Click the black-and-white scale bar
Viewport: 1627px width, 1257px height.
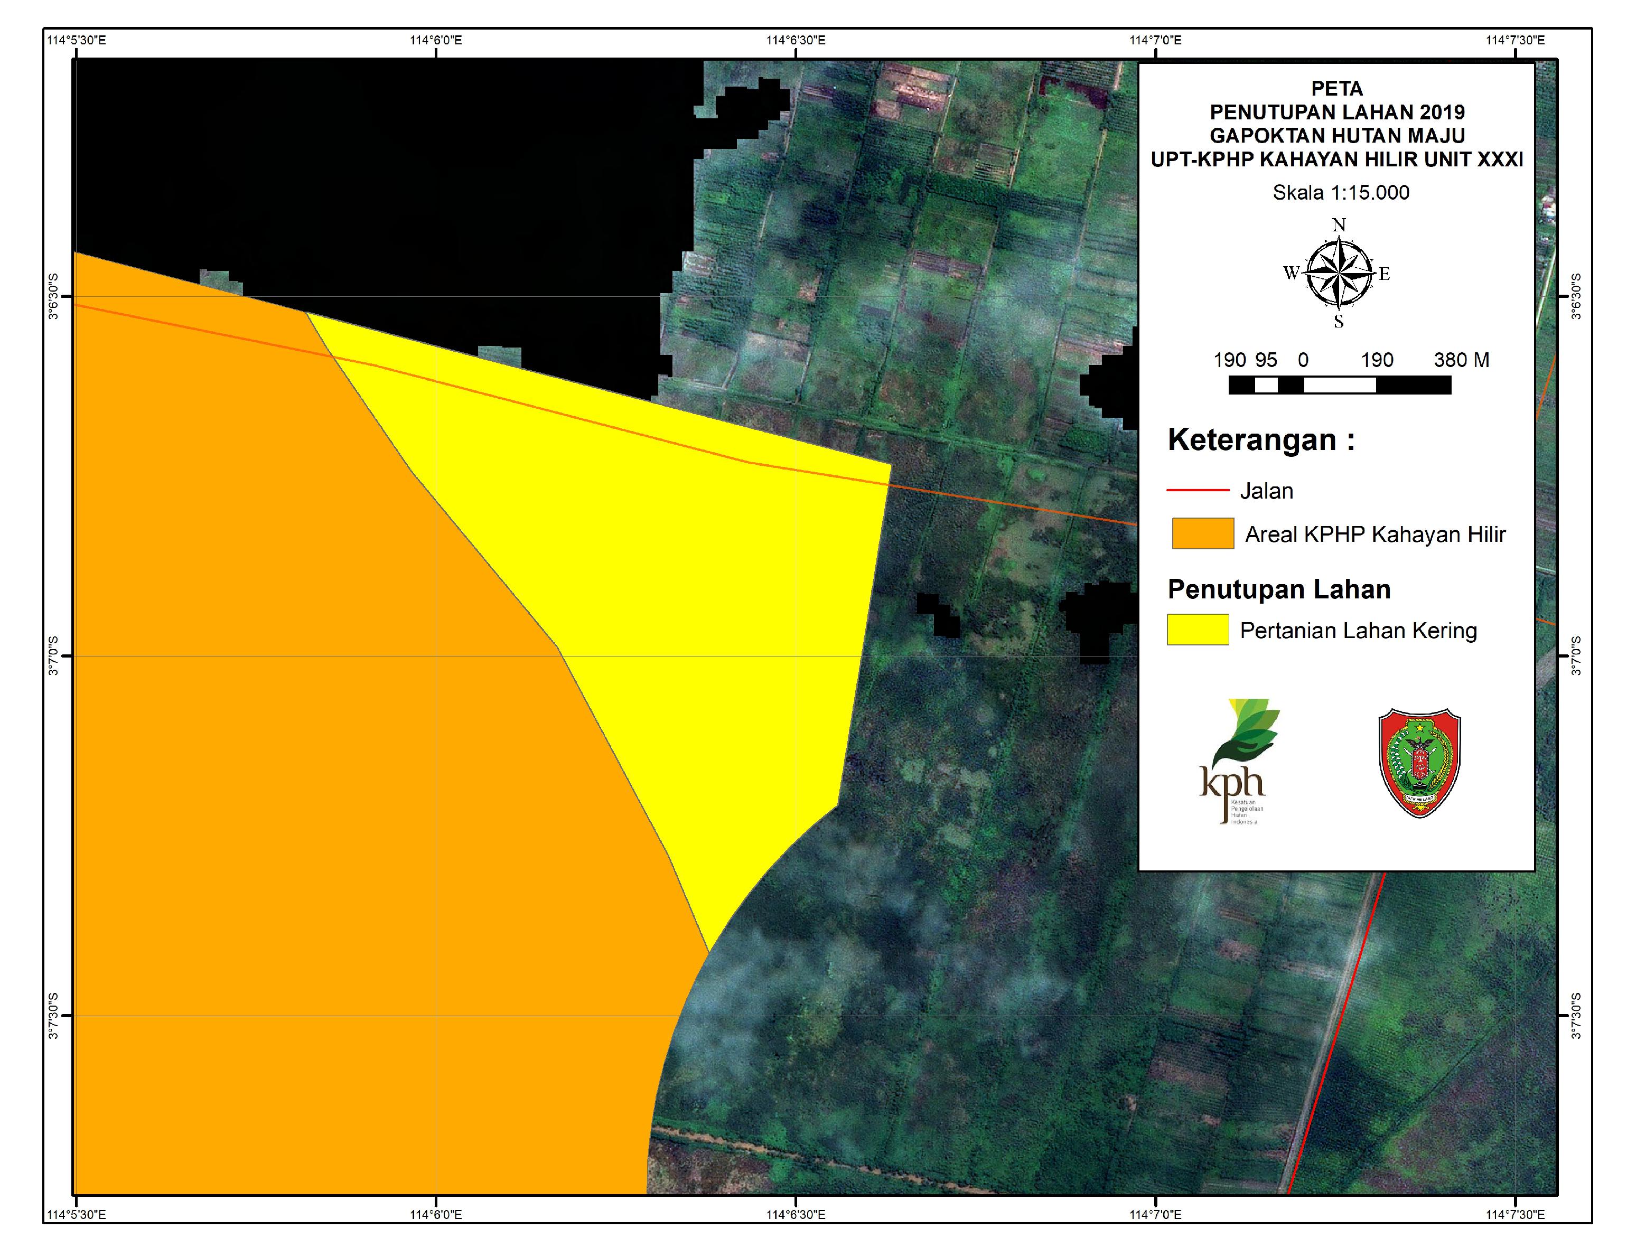1340,385
